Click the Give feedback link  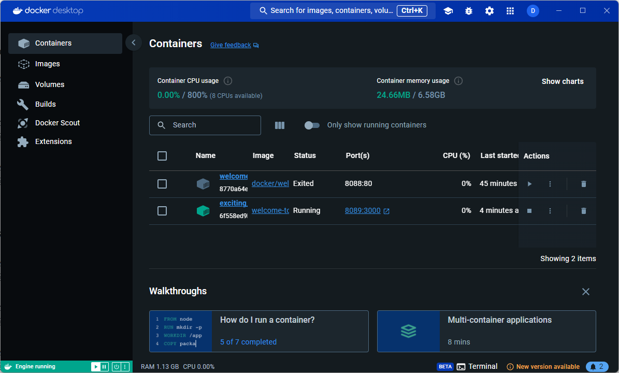[234, 45]
